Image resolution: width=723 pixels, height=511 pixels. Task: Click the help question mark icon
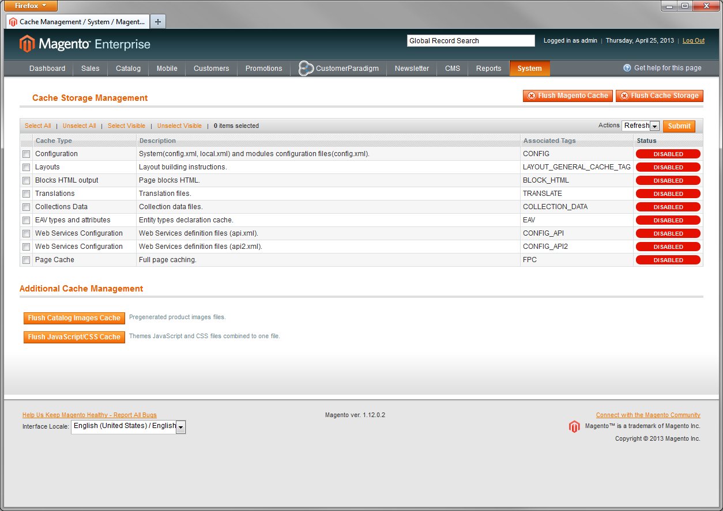pos(627,68)
